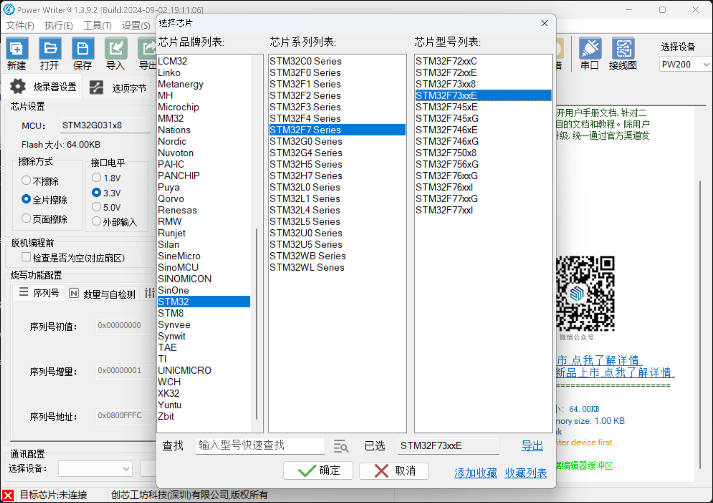
Task: Click the WeChat QR code image
Action: tap(585, 294)
